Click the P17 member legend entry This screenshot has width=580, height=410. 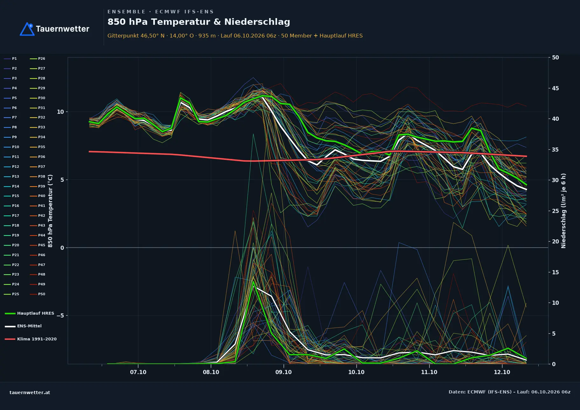(x=11, y=216)
